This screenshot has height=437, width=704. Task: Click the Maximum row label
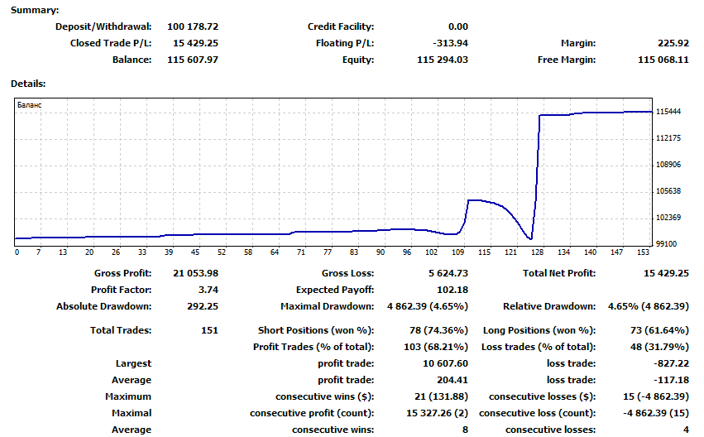(128, 396)
